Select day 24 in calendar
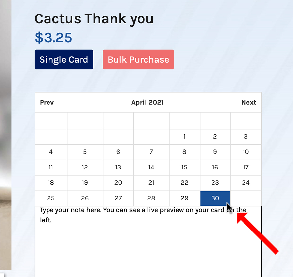 point(246,183)
